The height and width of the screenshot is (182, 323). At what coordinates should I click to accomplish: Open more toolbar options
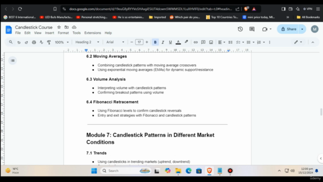point(270,42)
